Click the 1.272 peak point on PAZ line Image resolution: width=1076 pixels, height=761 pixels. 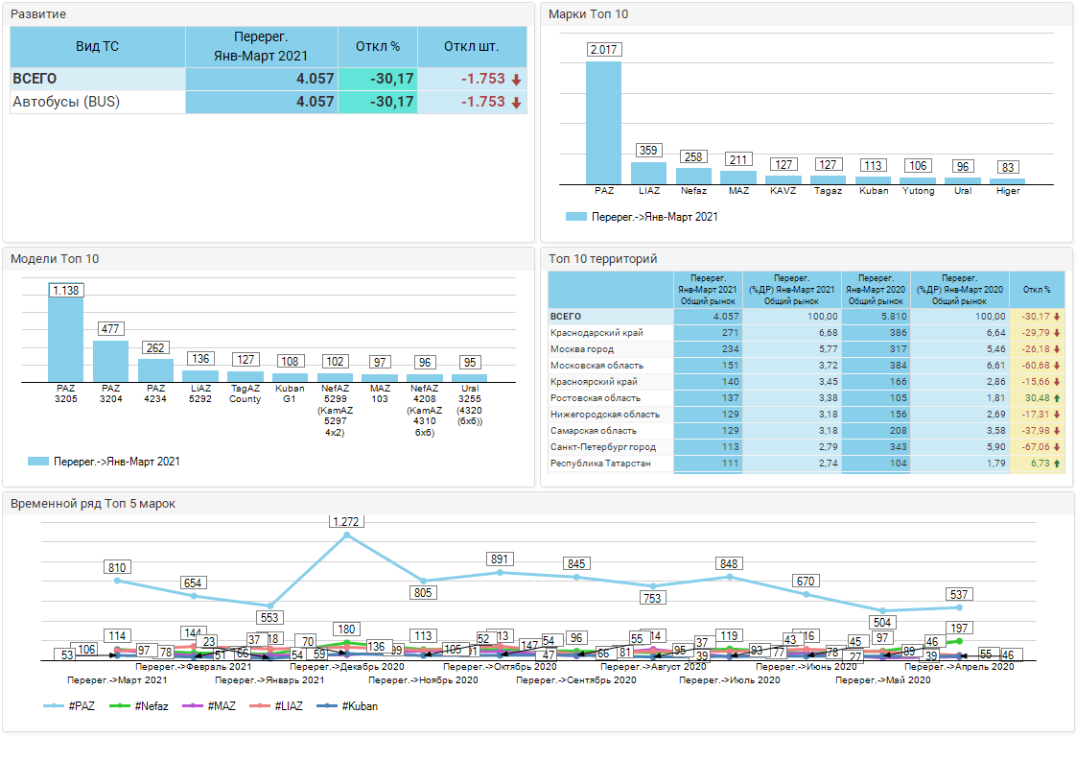346,535
